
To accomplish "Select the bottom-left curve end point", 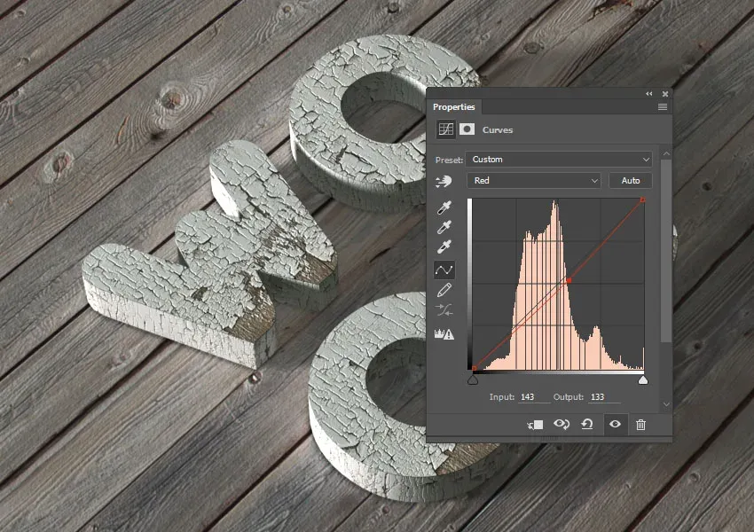I will click(x=475, y=369).
